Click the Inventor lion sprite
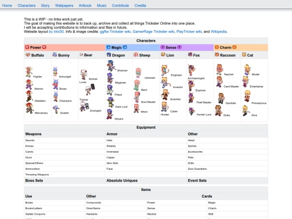The height and width of the screenshot is (219, 292). 166,83
